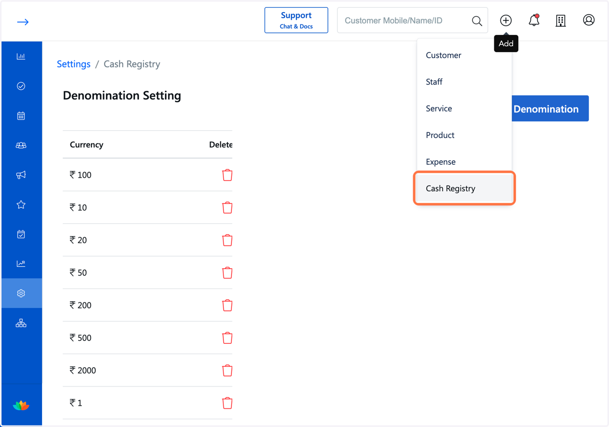Open the checkmark circle sidebar icon
Viewport: 609px width, 427px height.
(21, 86)
